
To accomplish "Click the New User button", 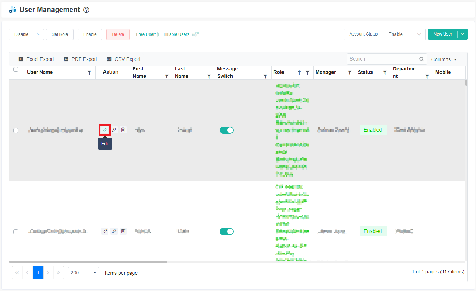I will pos(442,34).
